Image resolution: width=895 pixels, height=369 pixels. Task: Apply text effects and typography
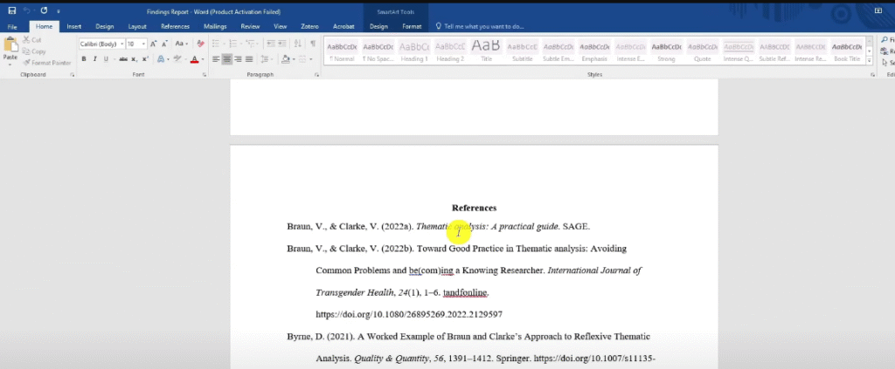(x=163, y=58)
